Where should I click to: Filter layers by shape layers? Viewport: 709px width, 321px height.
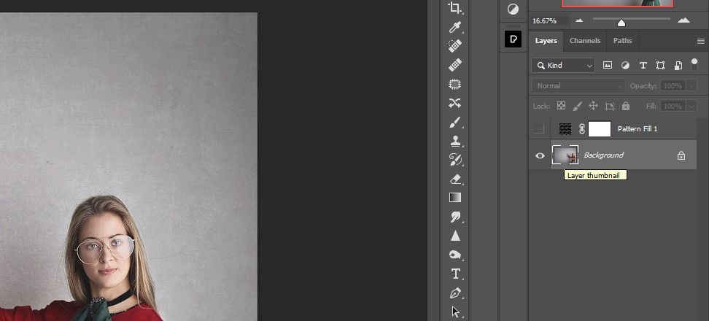point(660,65)
